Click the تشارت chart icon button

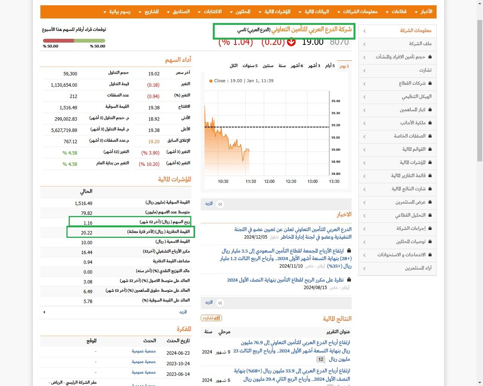point(211,318)
